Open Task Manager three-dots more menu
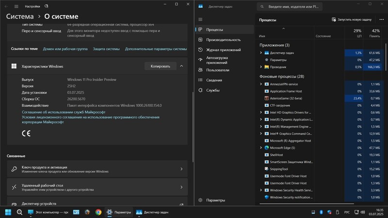Screen dimensions: 388x218 [381, 19]
